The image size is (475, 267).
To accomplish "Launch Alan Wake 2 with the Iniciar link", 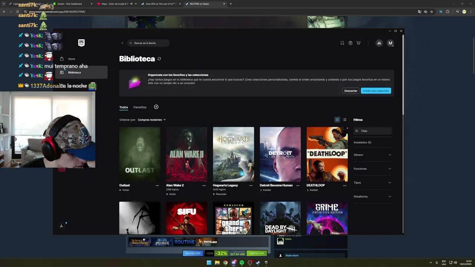I will click(x=171, y=194).
